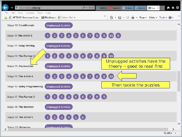Click the vertical scrollbar thumb
The height and width of the screenshot is (137, 182).
(x=179, y=81)
